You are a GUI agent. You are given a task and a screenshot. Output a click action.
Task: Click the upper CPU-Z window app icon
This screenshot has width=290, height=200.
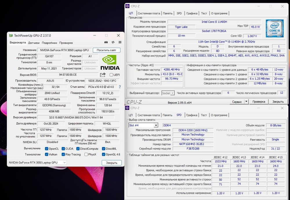[x=127, y=6]
